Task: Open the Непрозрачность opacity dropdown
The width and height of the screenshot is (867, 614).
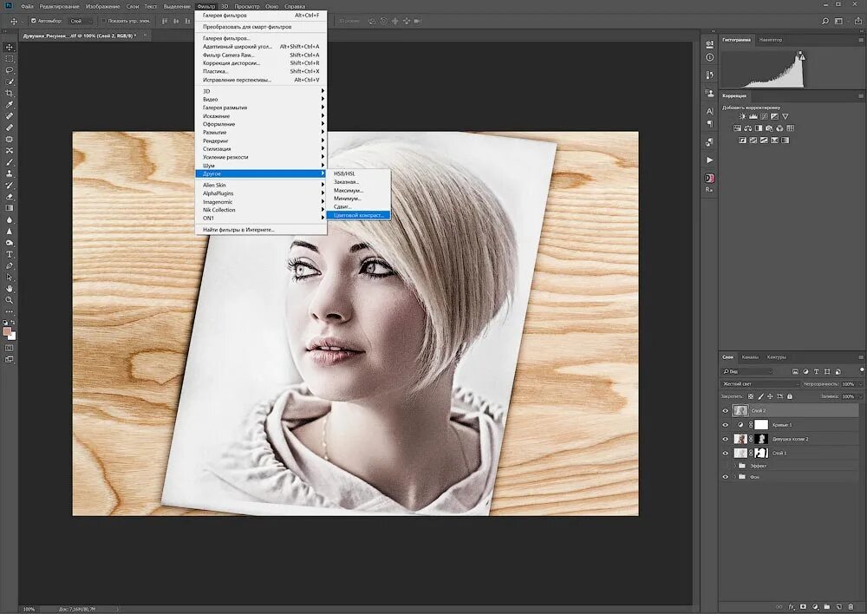Action: tap(861, 383)
